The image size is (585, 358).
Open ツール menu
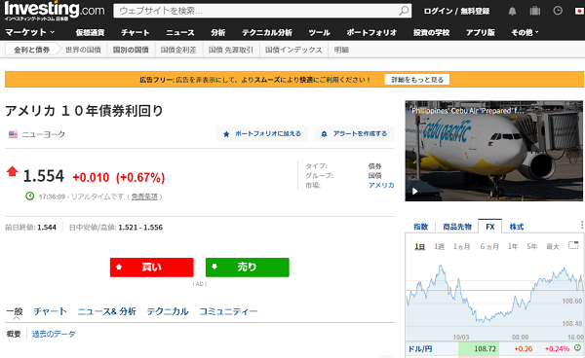coord(320,32)
